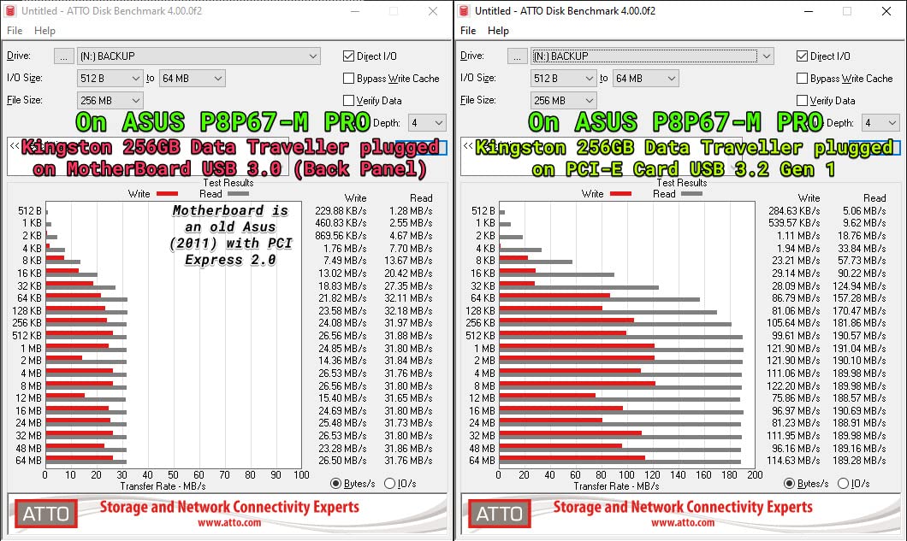This screenshot has width=907, height=541.
Task: Click ATTO app icon in left window title bar
Action: point(10,11)
